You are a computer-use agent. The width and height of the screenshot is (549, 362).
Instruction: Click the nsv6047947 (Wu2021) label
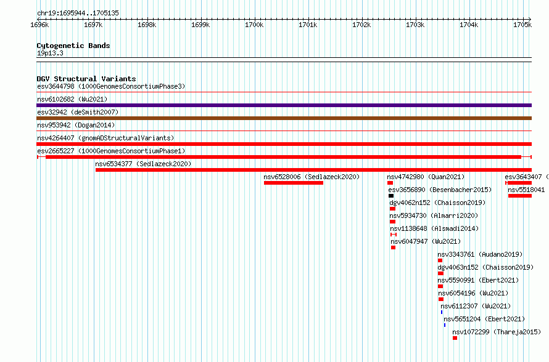click(426, 241)
